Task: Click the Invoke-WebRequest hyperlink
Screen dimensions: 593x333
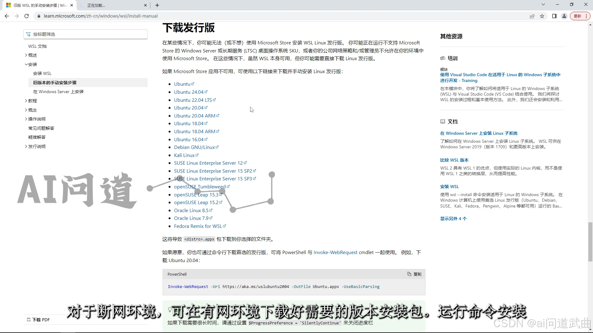Action: [x=335, y=252]
